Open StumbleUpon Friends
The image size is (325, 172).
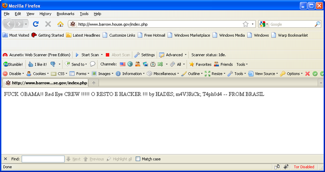[x=224, y=64]
